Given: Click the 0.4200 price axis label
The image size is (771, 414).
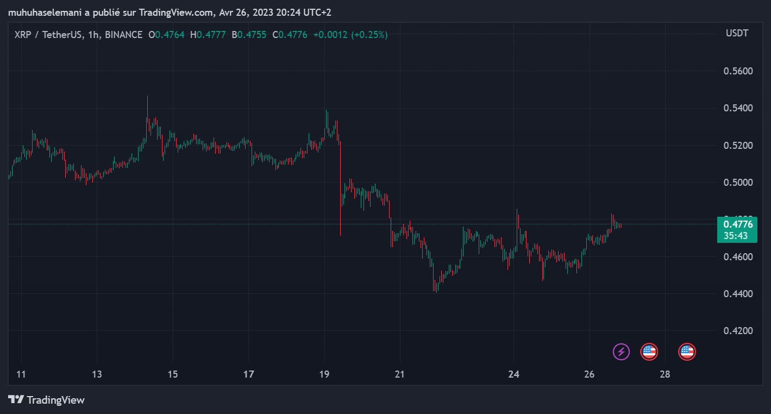Looking at the screenshot, I should (x=738, y=331).
